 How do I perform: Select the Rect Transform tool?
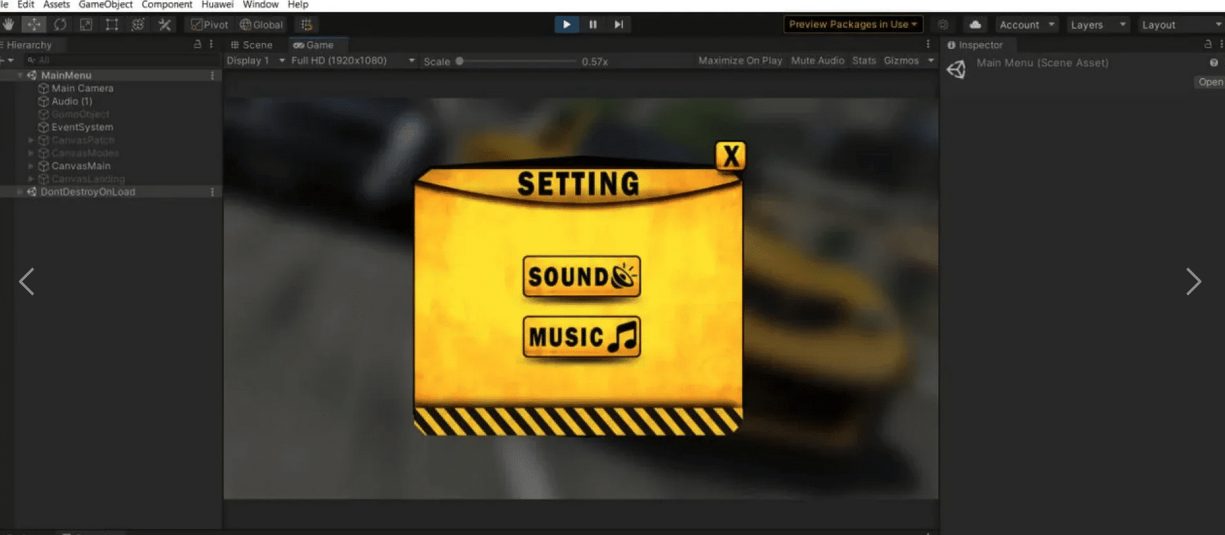click(112, 25)
